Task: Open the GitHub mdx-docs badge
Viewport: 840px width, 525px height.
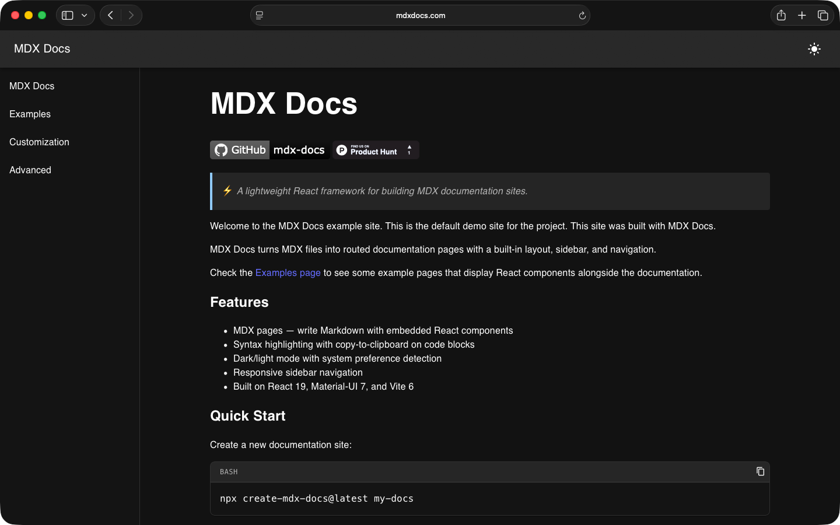Action: point(269,150)
